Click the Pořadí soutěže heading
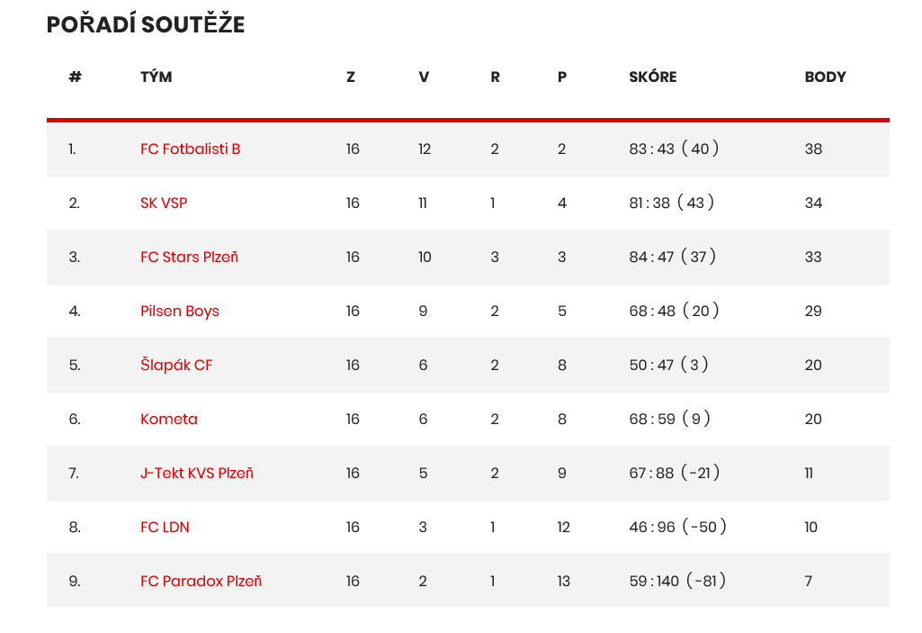The image size is (922, 633). point(145,24)
